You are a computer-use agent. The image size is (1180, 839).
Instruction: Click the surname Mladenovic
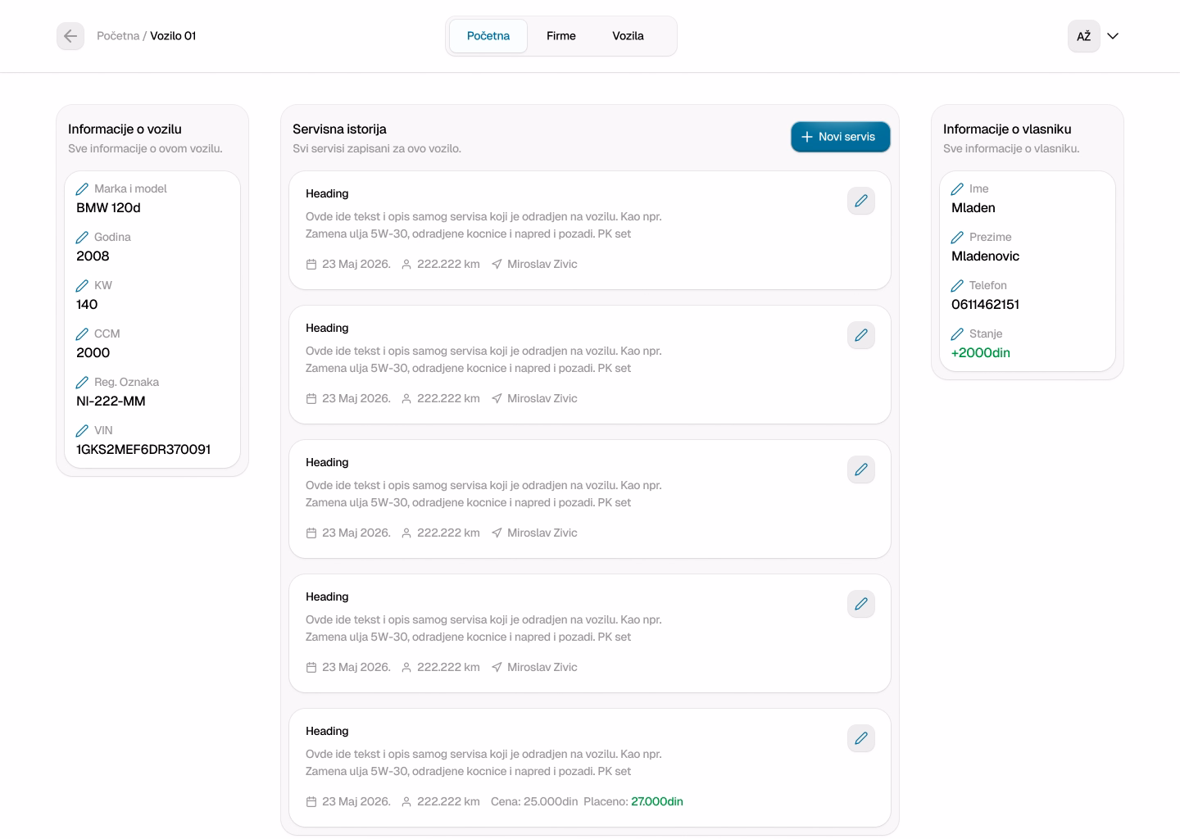click(985, 256)
